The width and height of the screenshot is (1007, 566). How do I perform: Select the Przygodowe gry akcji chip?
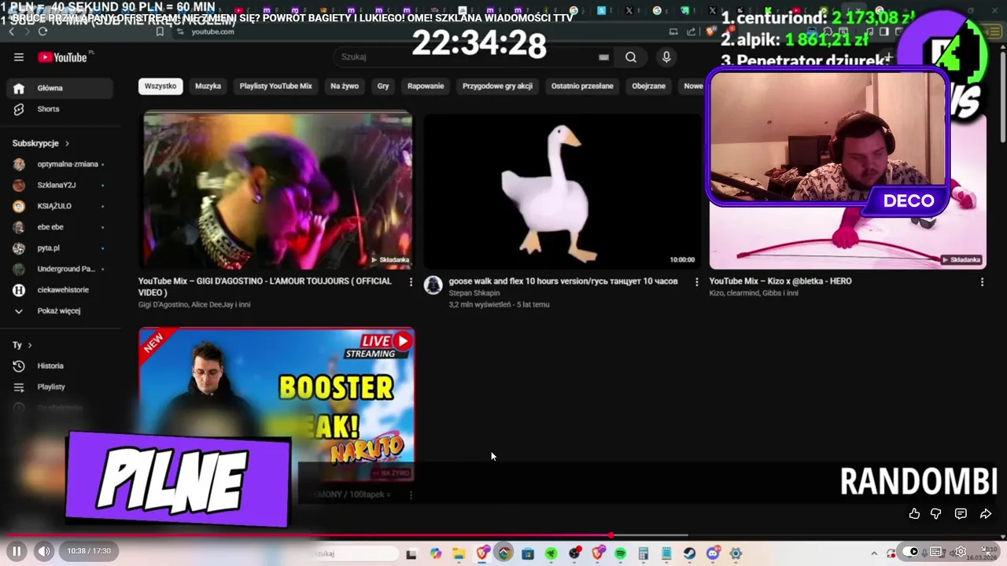click(x=497, y=86)
